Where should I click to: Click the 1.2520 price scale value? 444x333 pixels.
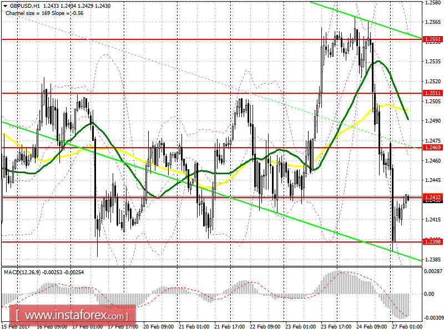pyautogui.click(x=433, y=81)
